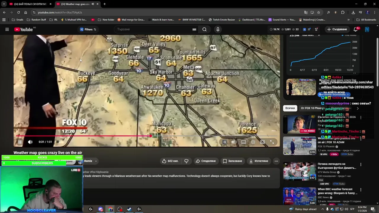Screen dimensions: 379x213
Task: Open more actions three-dot menu under video
Action: coord(276,161)
